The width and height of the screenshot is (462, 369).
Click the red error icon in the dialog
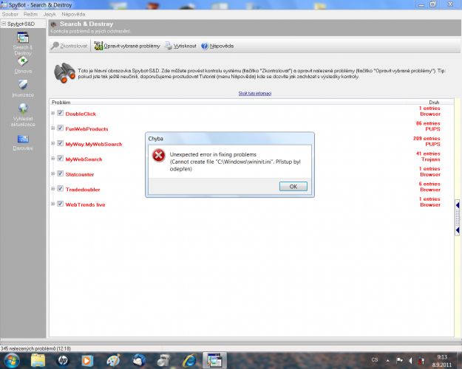click(158, 155)
